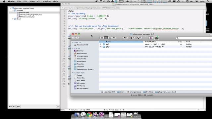Viewport: 212px width, 119px height.
Task: Open the gateway_with_plugrman.php editor tab
Action: pyautogui.click(x=87, y=8)
